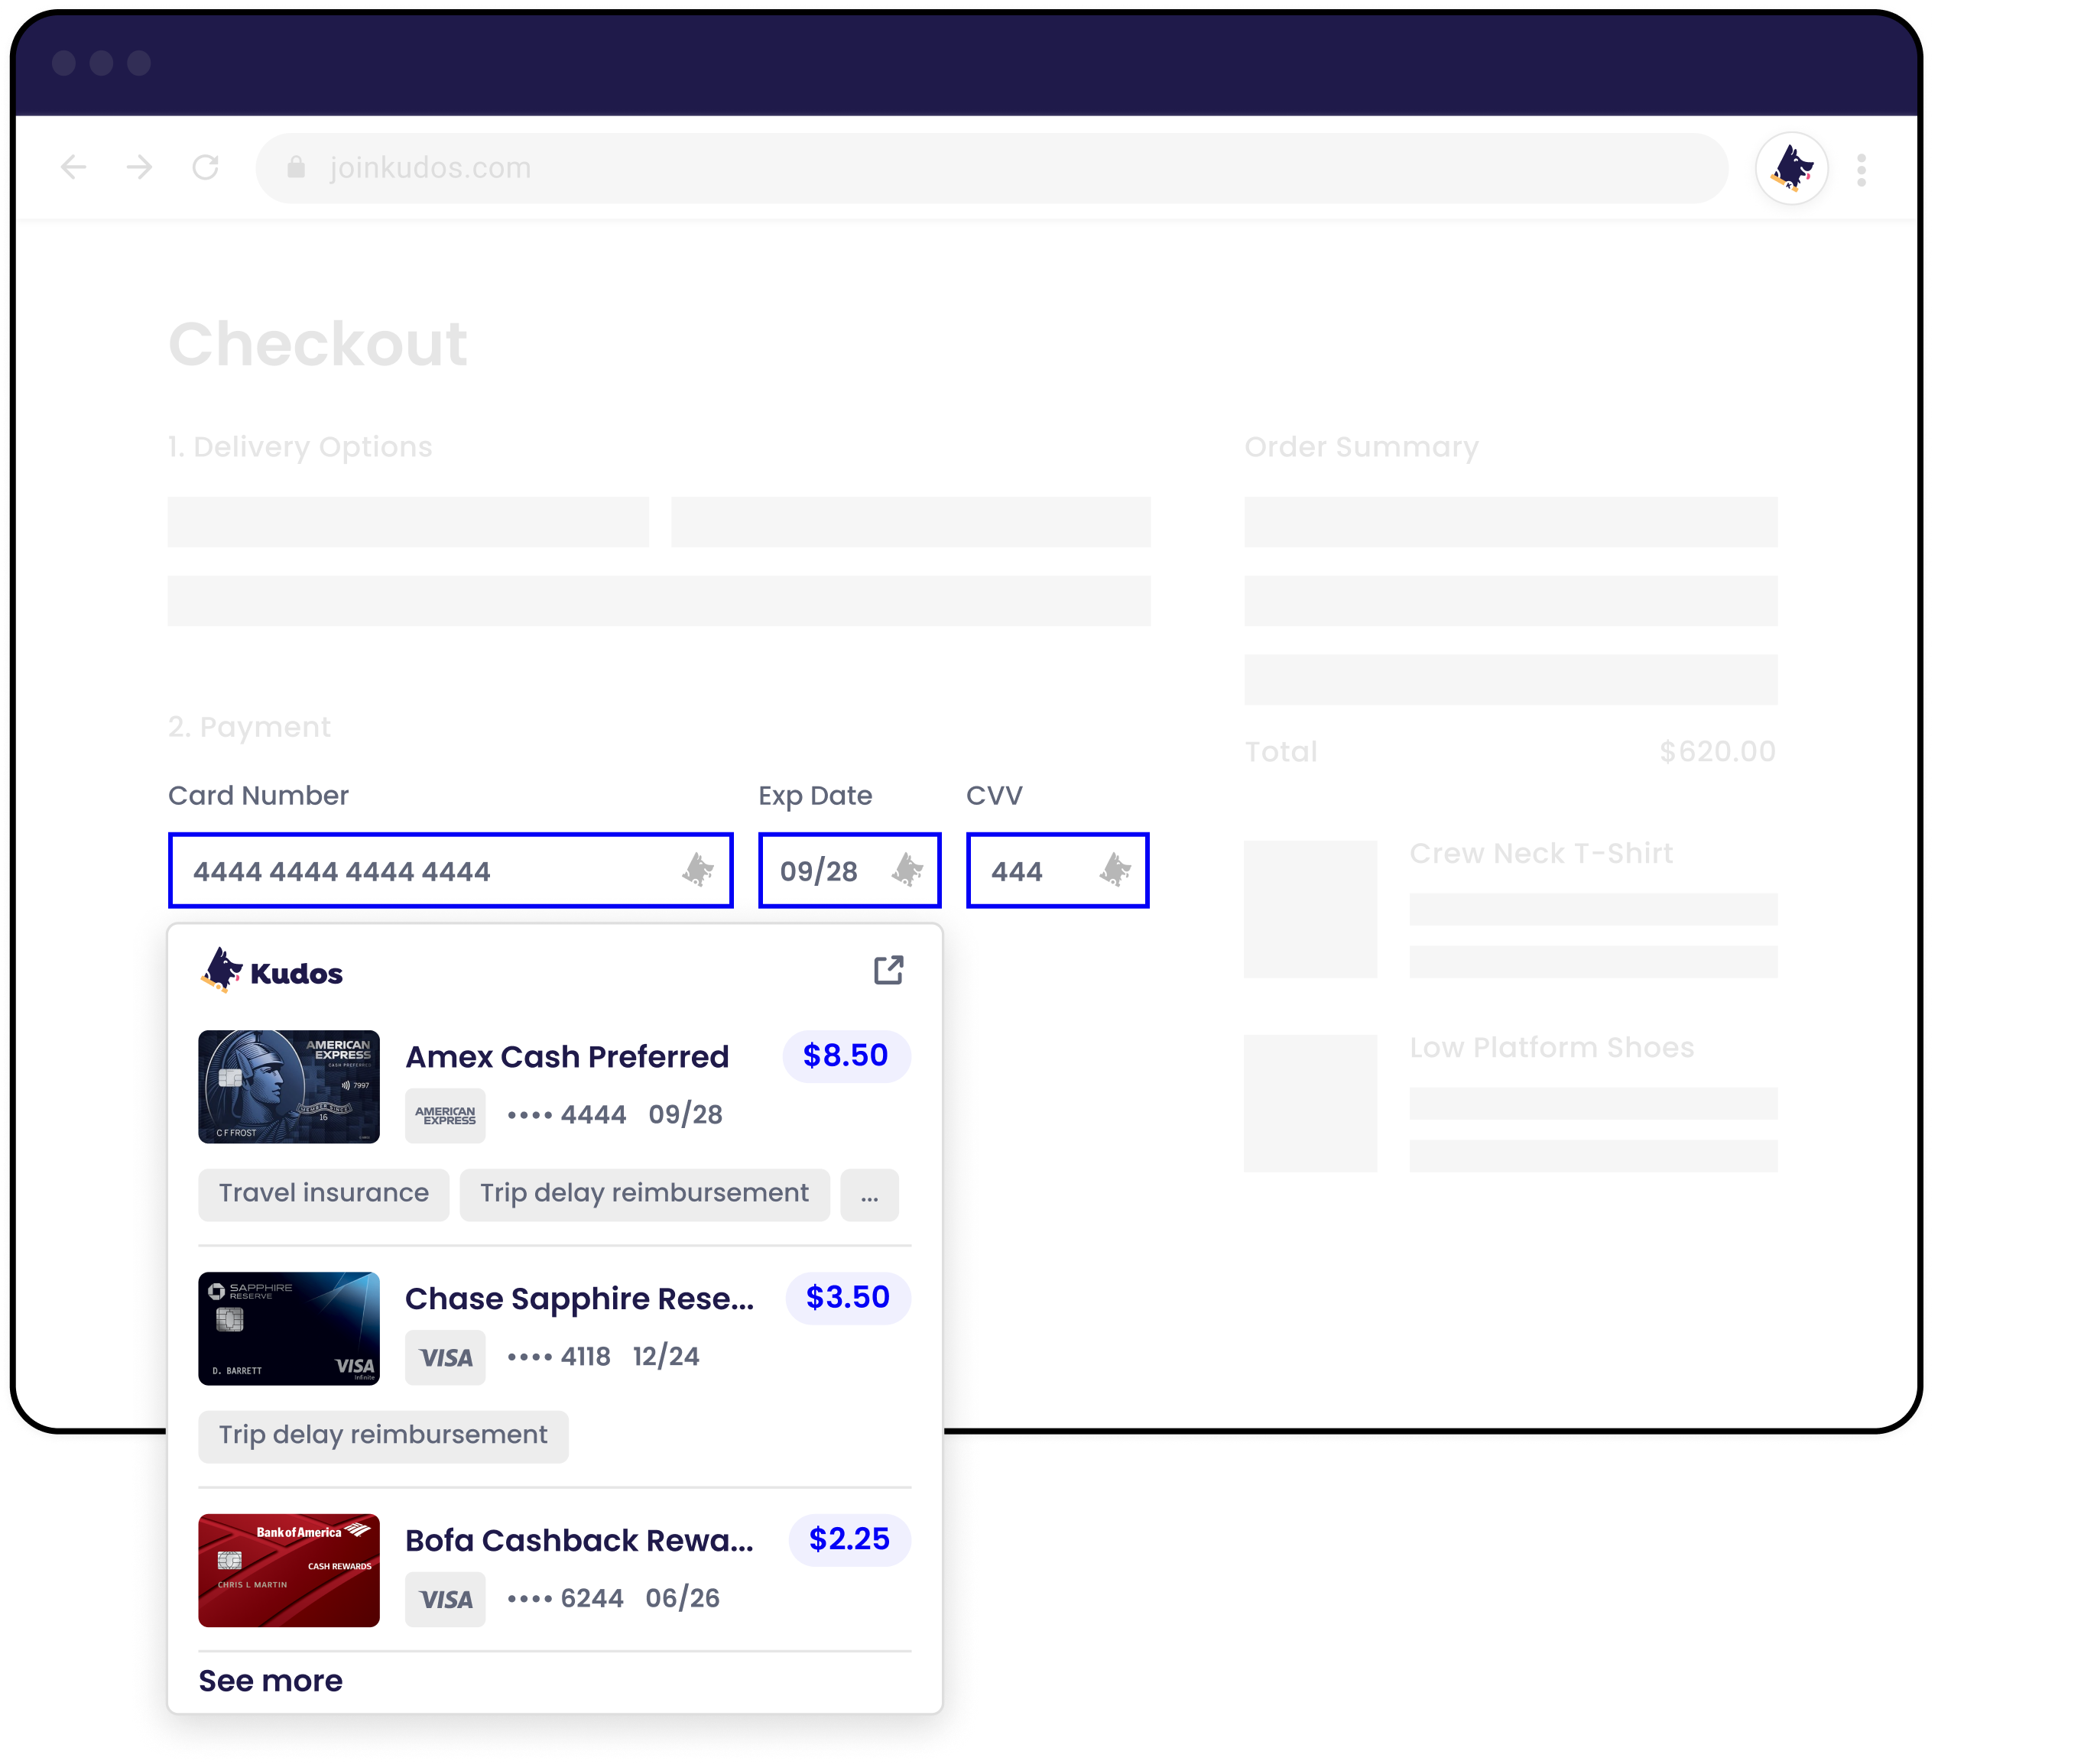Click the browser back arrow
Image resolution: width=2097 pixels, height=1764 pixels.
(72, 167)
